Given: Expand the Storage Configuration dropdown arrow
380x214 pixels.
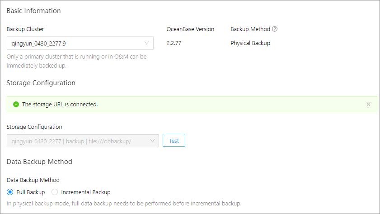Looking at the screenshot, I should pyautogui.click(x=152, y=141).
